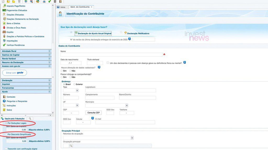
Task: Click Data de nascimento field
Action: (71, 63)
